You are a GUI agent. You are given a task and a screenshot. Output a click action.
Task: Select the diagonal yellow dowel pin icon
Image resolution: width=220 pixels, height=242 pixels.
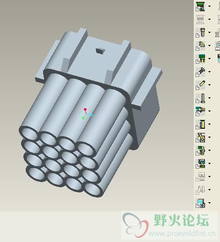[200, 85]
